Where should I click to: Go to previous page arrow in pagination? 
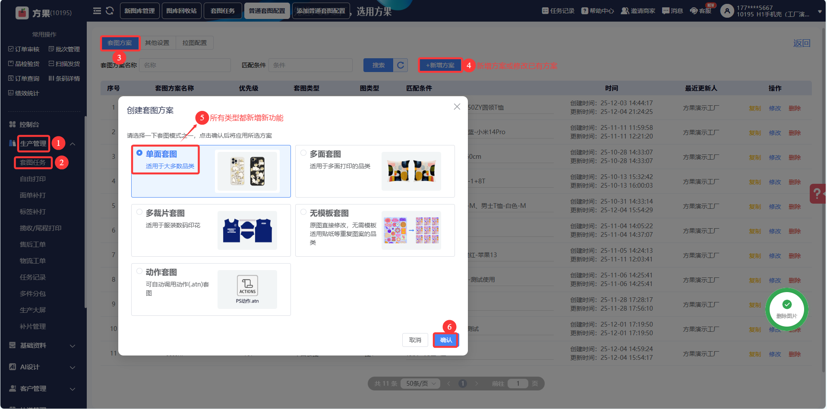coord(448,384)
